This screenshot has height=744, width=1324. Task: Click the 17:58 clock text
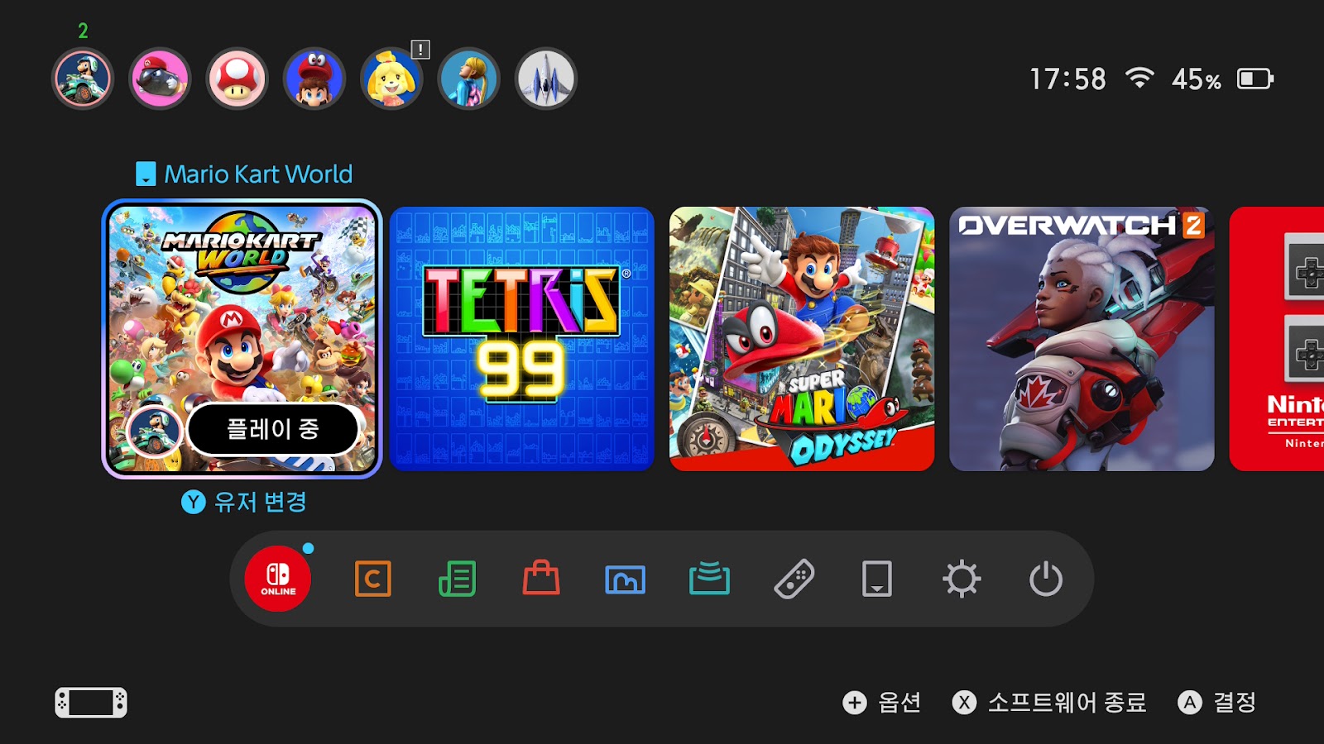[x=1067, y=79]
